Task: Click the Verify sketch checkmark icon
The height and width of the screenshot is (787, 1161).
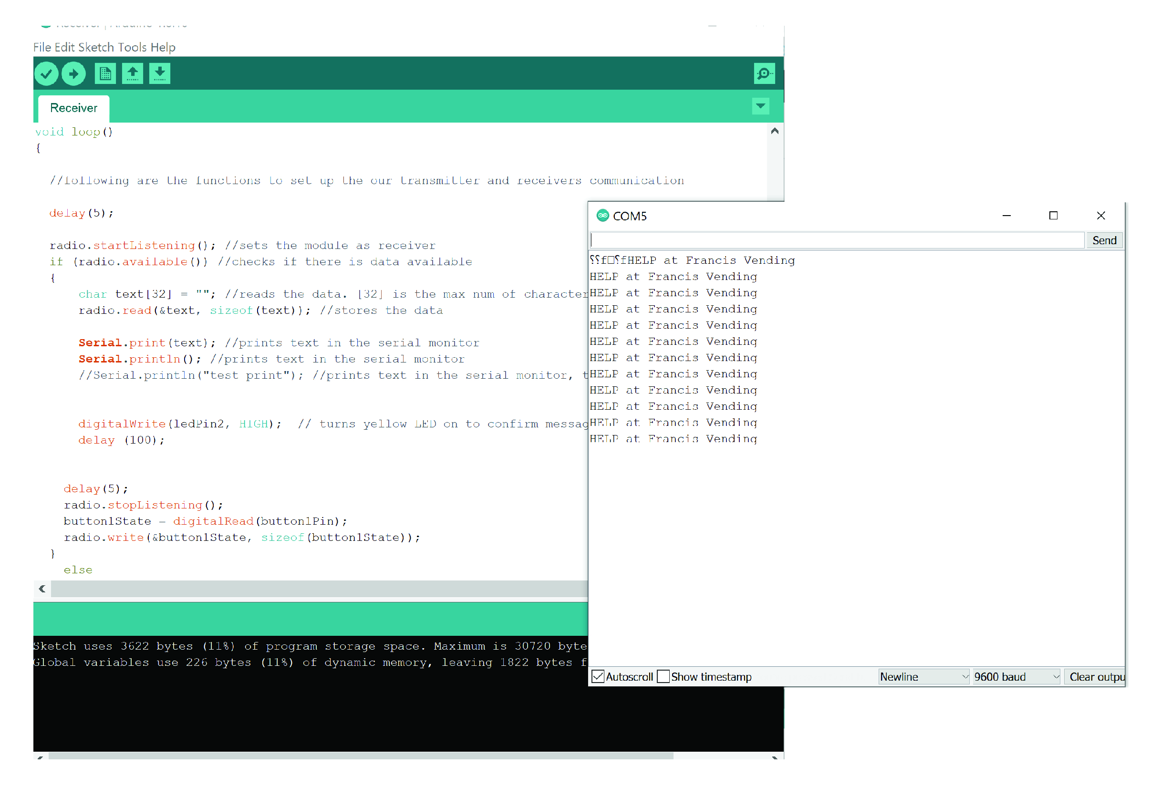Action: 46,74
